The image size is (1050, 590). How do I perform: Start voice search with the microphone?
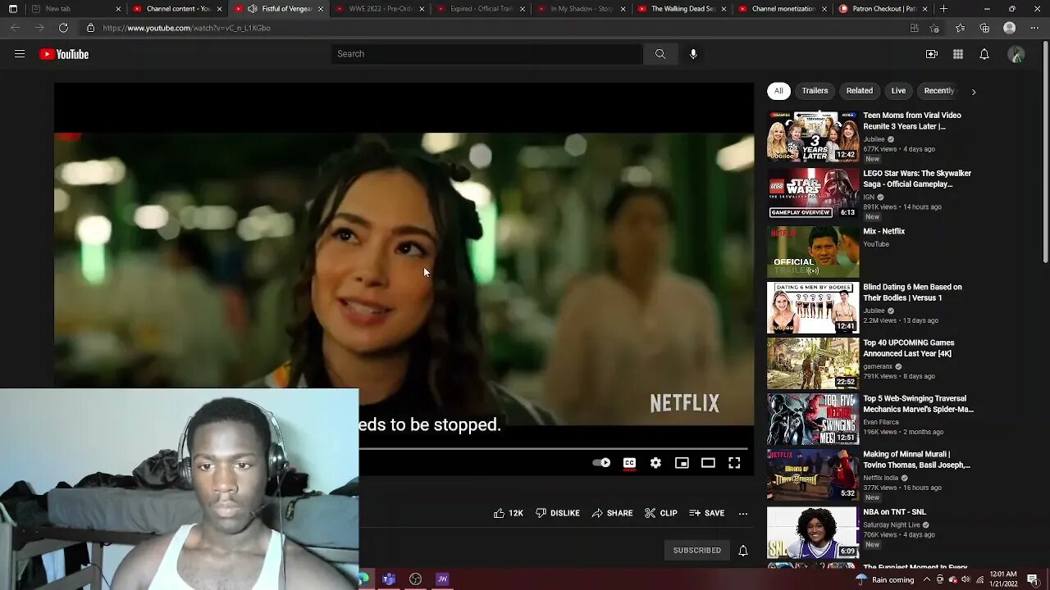693,54
